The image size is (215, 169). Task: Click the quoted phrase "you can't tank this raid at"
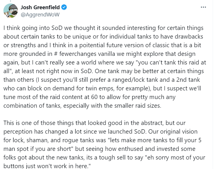171,62
